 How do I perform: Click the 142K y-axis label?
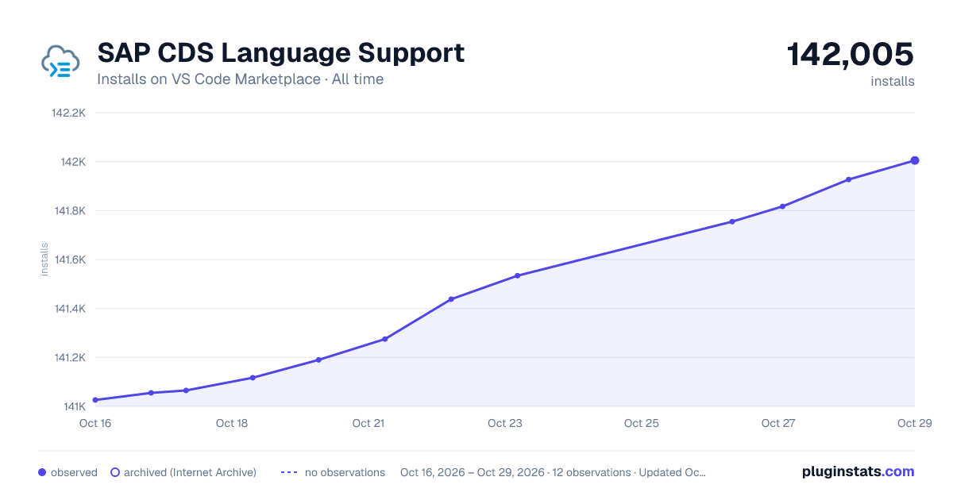[73, 162]
